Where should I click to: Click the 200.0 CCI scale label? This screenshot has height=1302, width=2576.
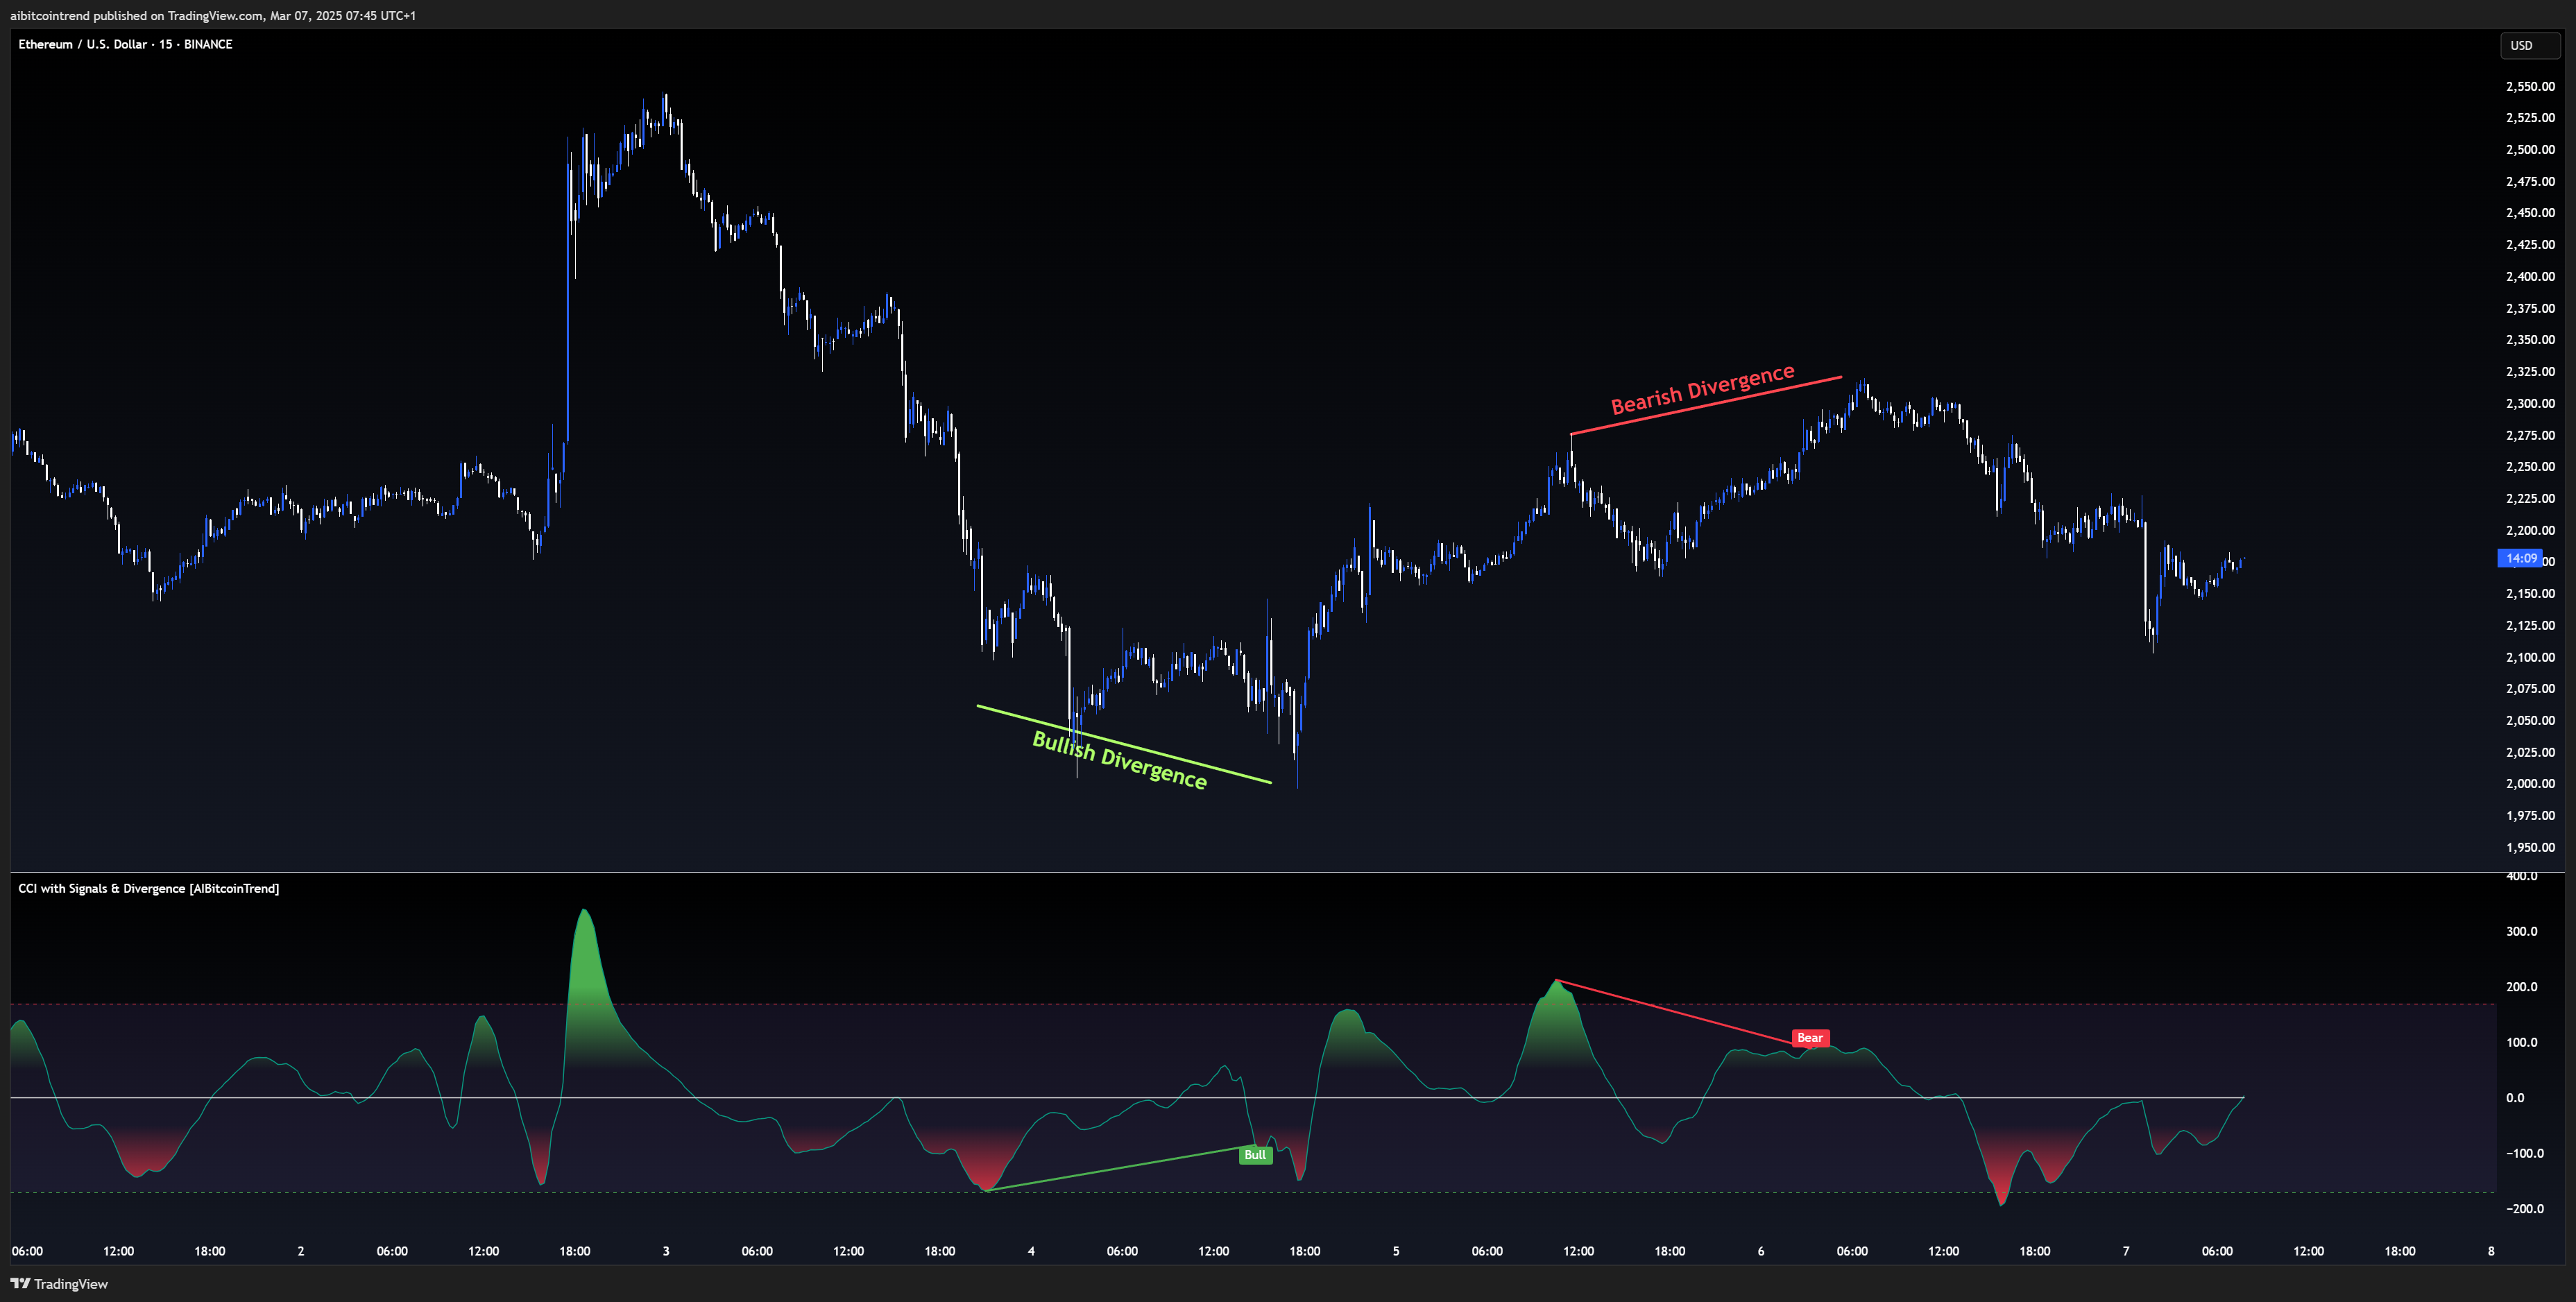point(2521,987)
